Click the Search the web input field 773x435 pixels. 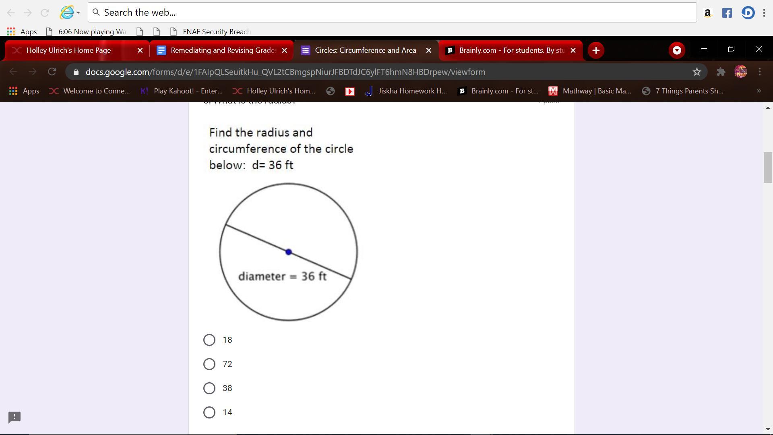click(x=393, y=12)
